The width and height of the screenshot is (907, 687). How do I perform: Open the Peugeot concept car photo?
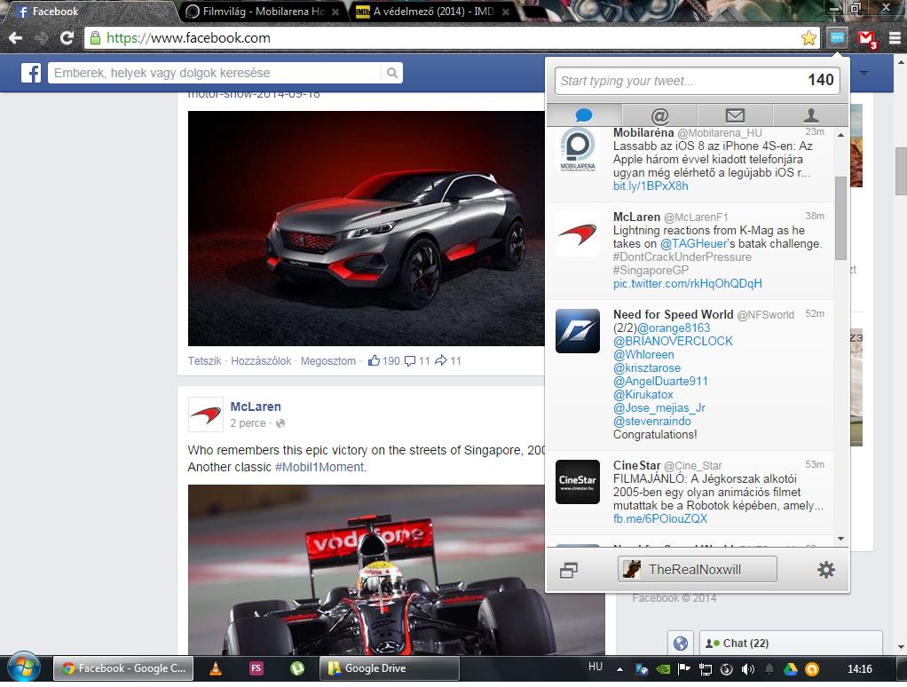pyautogui.click(x=367, y=228)
